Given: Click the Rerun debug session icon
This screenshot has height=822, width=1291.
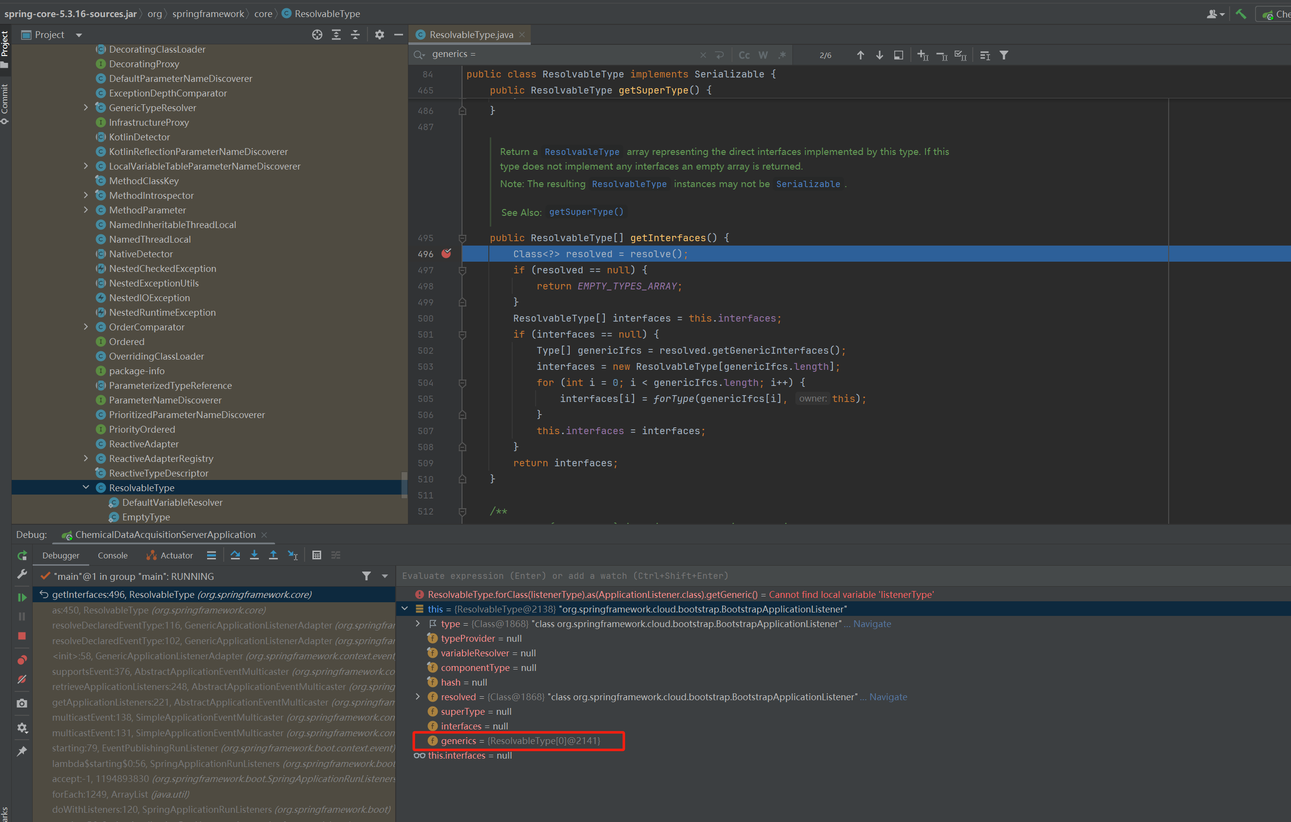Looking at the screenshot, I should (x=22, y=555).
